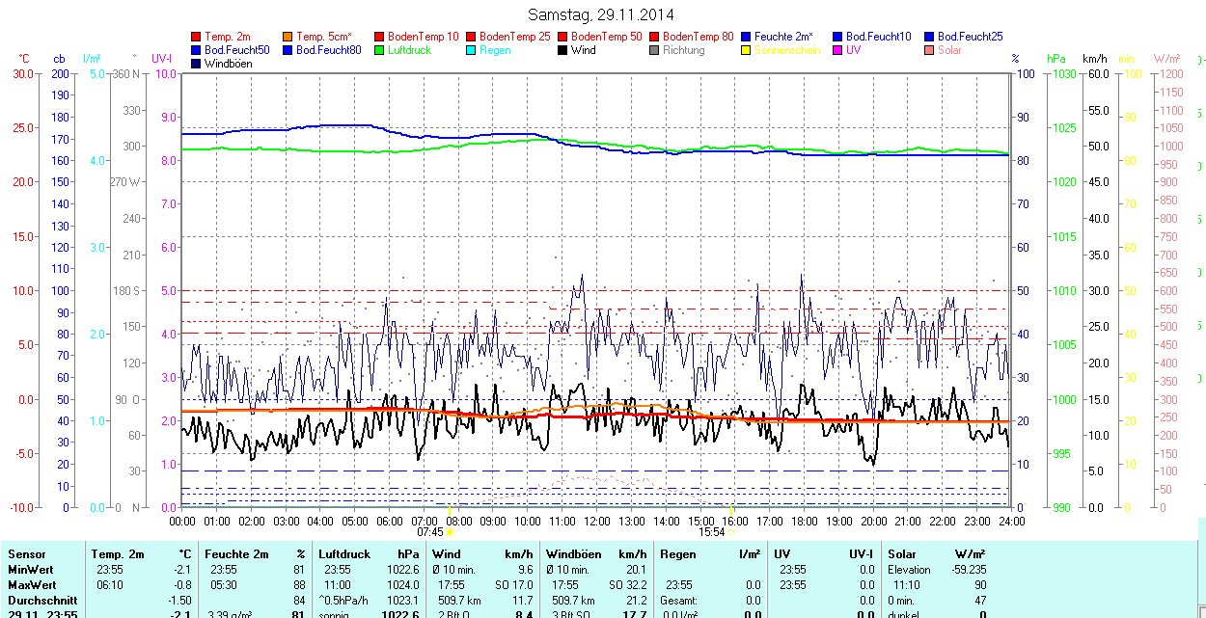Select the BodenTemp 80 legend label
Viewport: 1206px width, 618px height.
(699, 37)
